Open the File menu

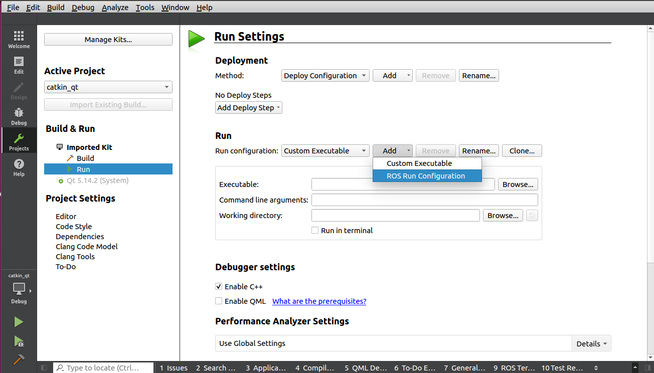point(13,8)
